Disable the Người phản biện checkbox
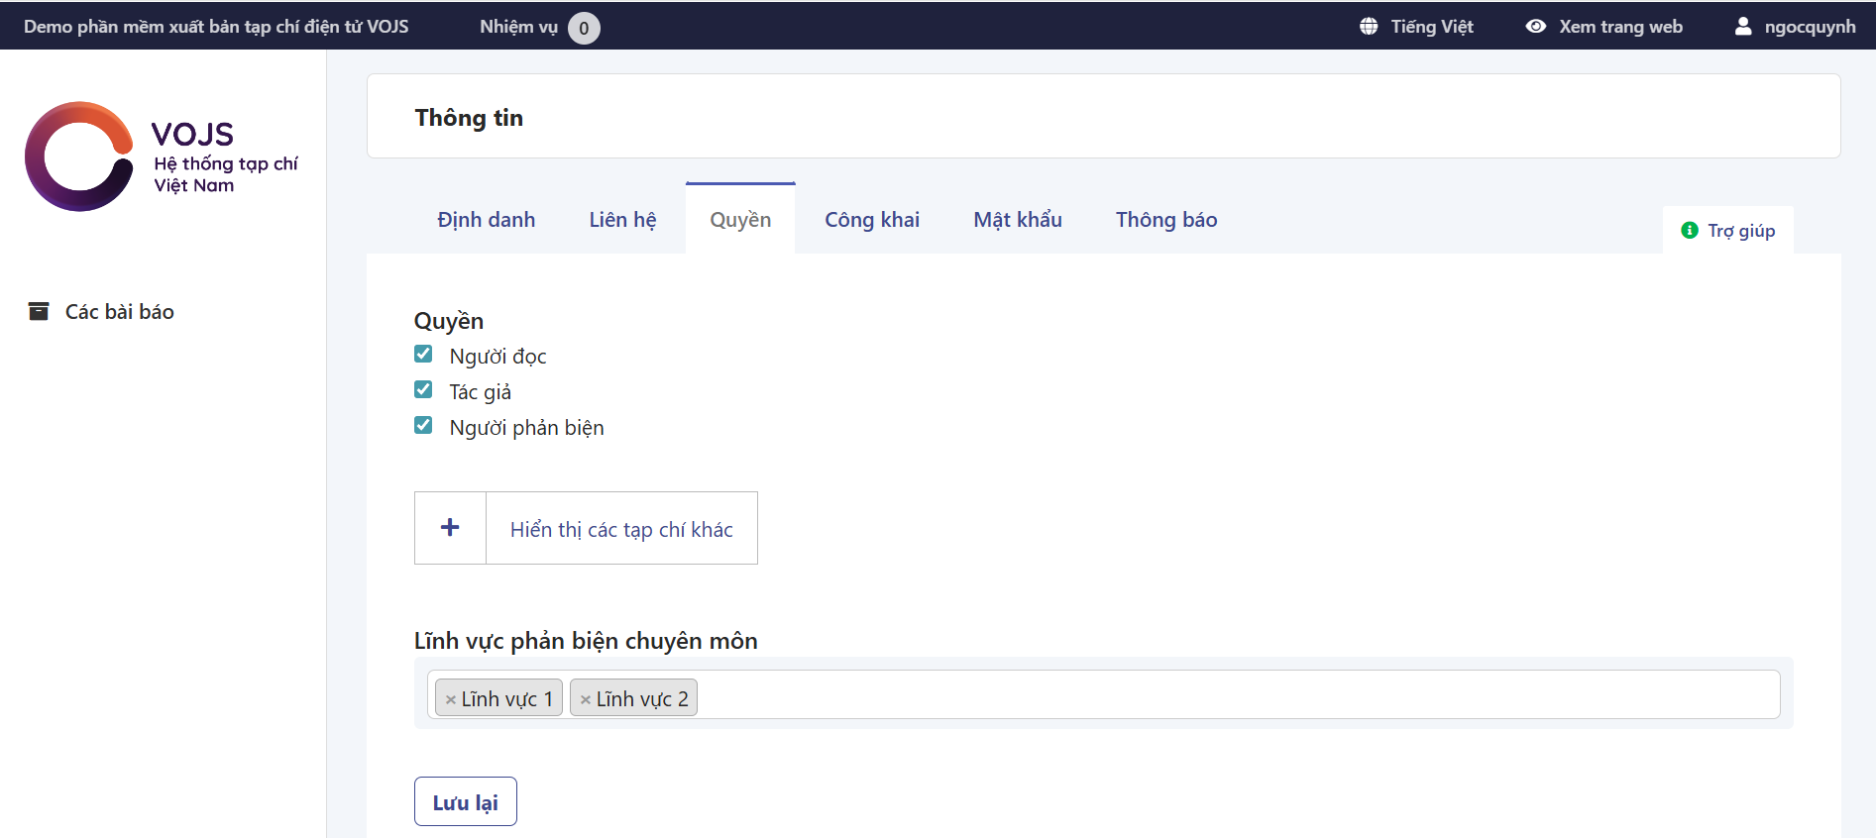1876x838 pixels. 423,426
